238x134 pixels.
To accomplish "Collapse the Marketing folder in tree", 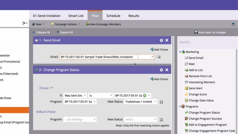I will (180, 52).
